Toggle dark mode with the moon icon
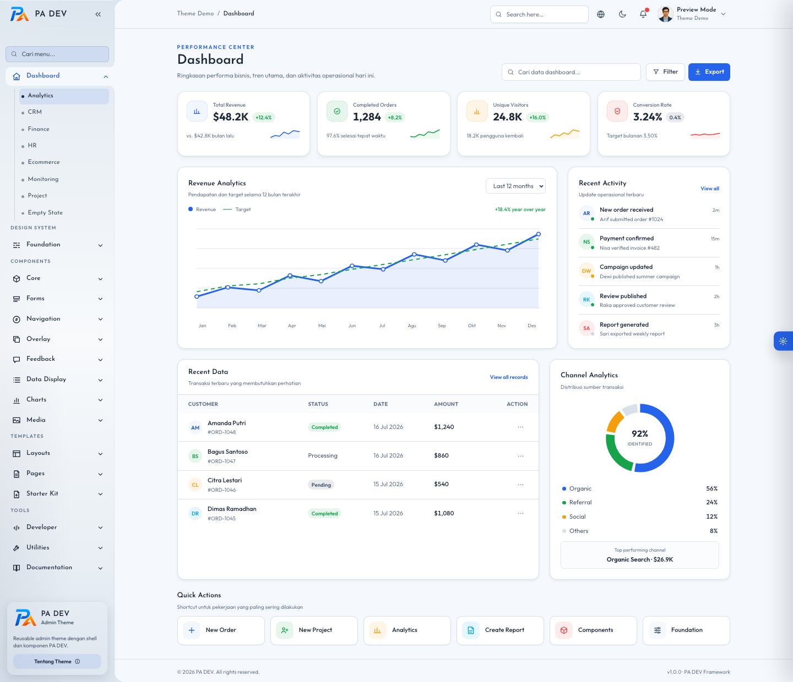The image size is (793, 682). (x=622, y=14)
